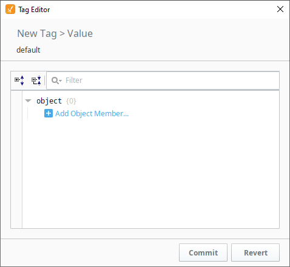The width and height of the screenshot is (290, 267).
Task: Open the search options dropdown arrow
Action: coord(60,81)
